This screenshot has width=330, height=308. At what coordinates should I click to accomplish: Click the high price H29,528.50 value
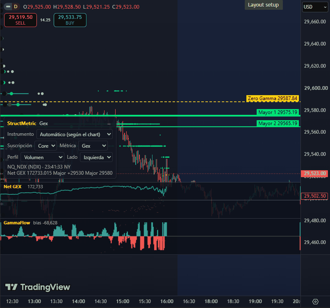pyautogui.click(x=67, y=7)
